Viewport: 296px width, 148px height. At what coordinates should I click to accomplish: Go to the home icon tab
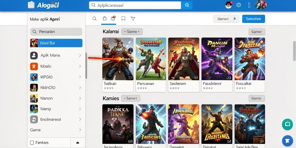pos(104,18)
